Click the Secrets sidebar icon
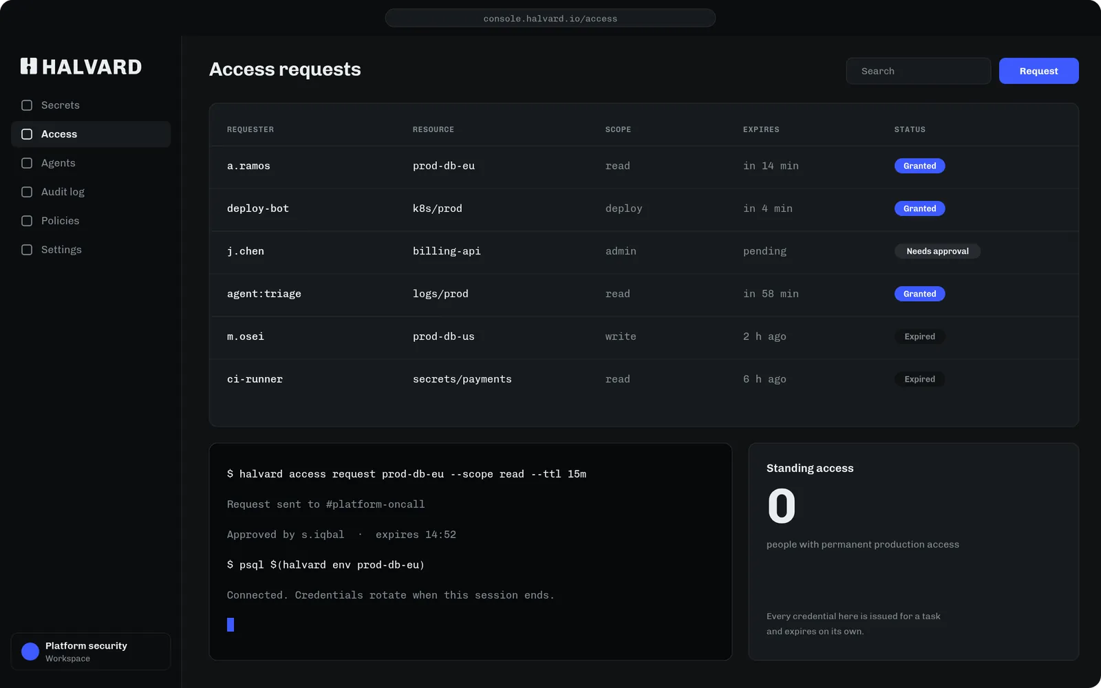This screenshot has width=1101, height=688. tap(27, 105)
